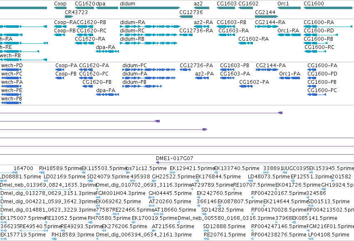This screenshot has height=241, width=354.
Task: Select the LD02169.5prime EST label
Action: point(64,177)
